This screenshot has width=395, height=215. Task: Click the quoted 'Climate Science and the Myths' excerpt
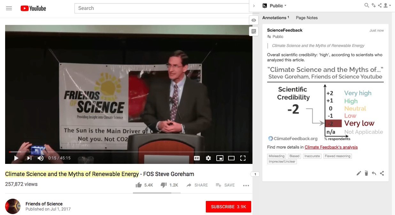click(x=318, y=46)
